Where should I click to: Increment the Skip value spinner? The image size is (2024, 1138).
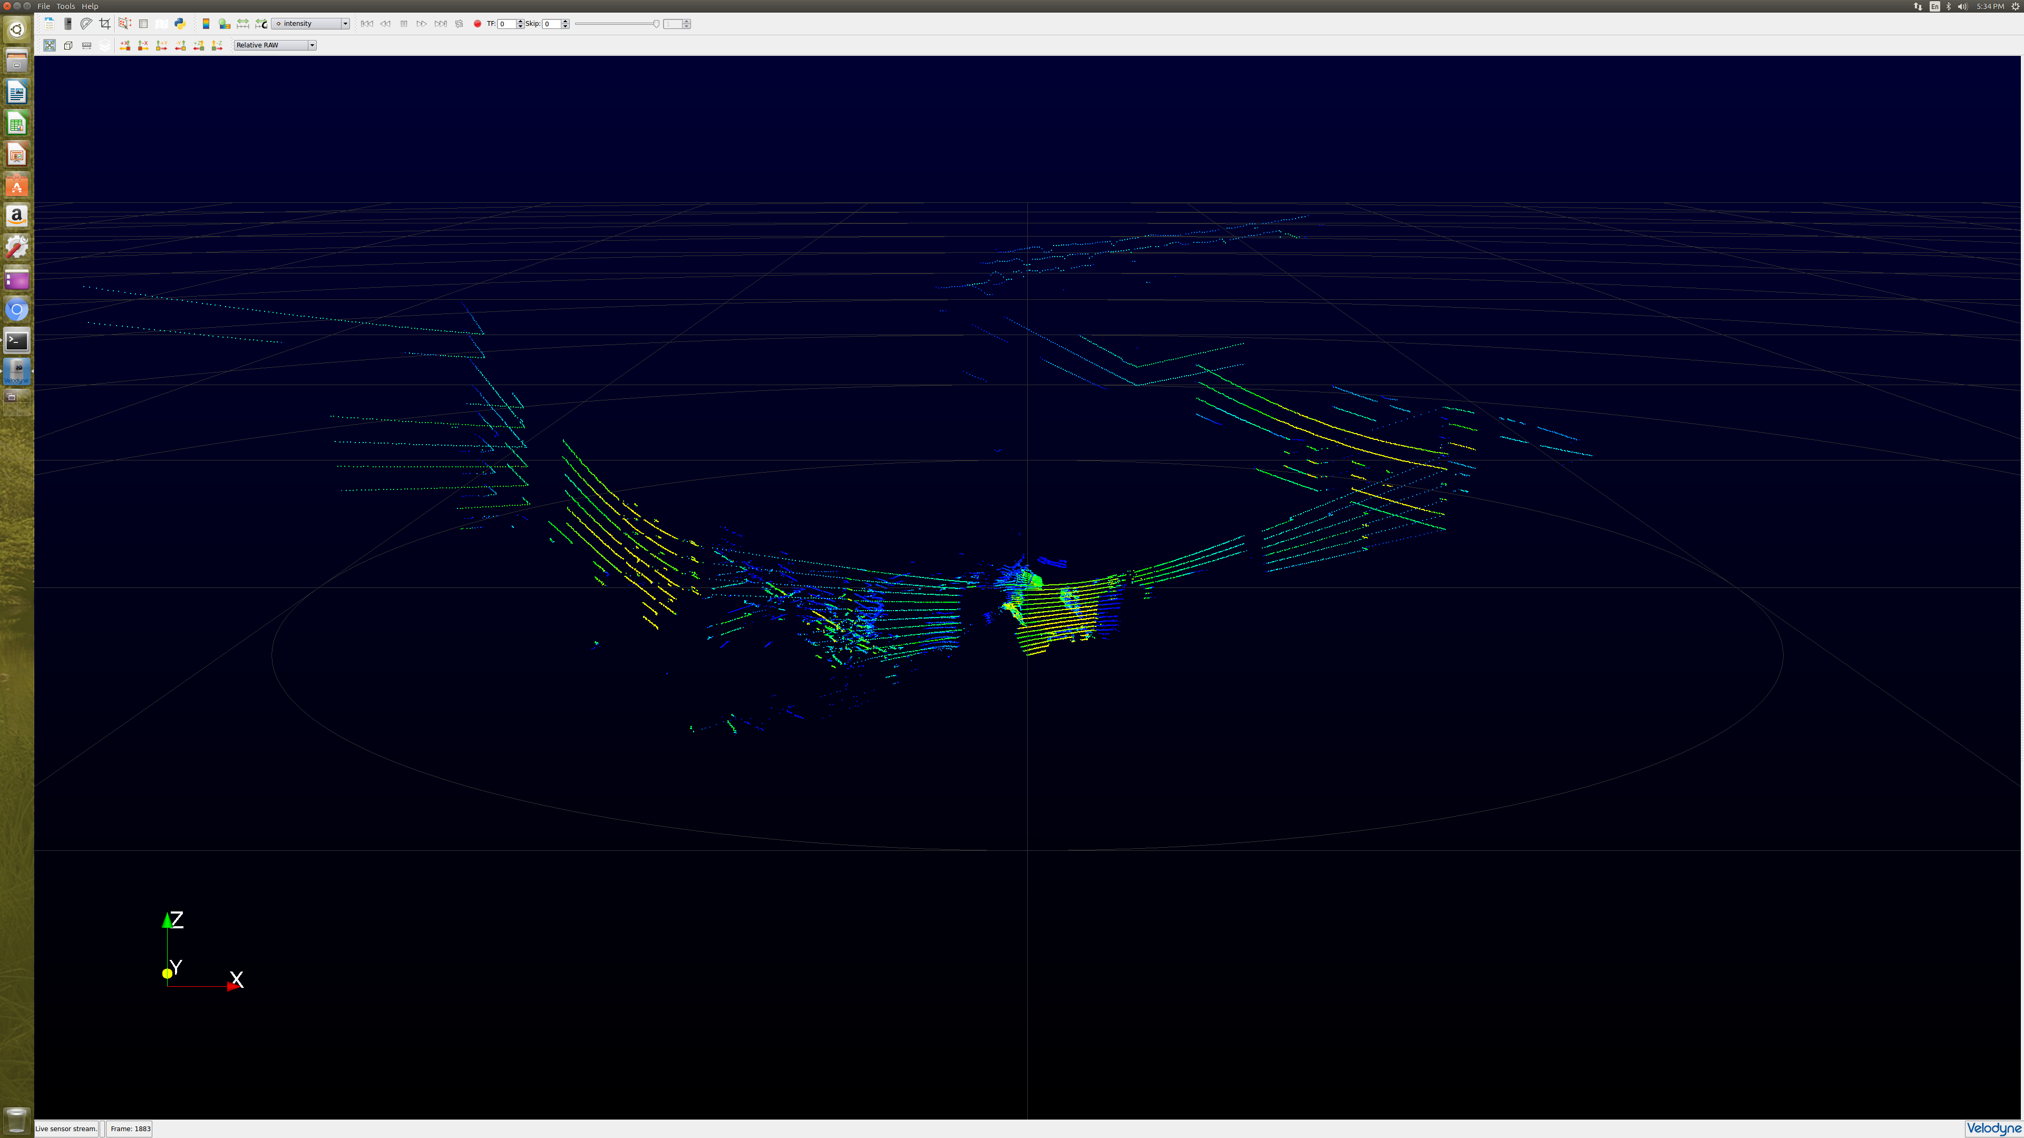point(565,21)
